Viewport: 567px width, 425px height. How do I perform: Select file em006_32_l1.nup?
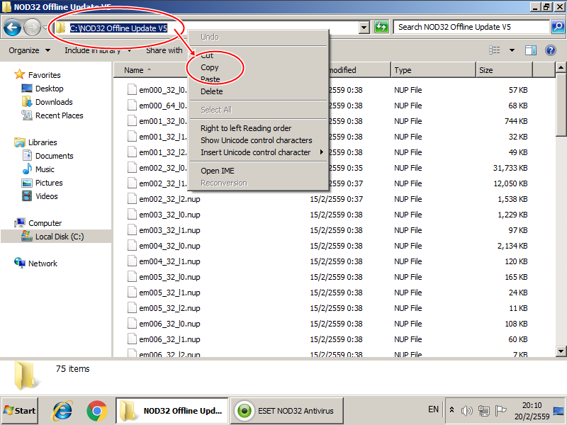(x=169, y=339)
